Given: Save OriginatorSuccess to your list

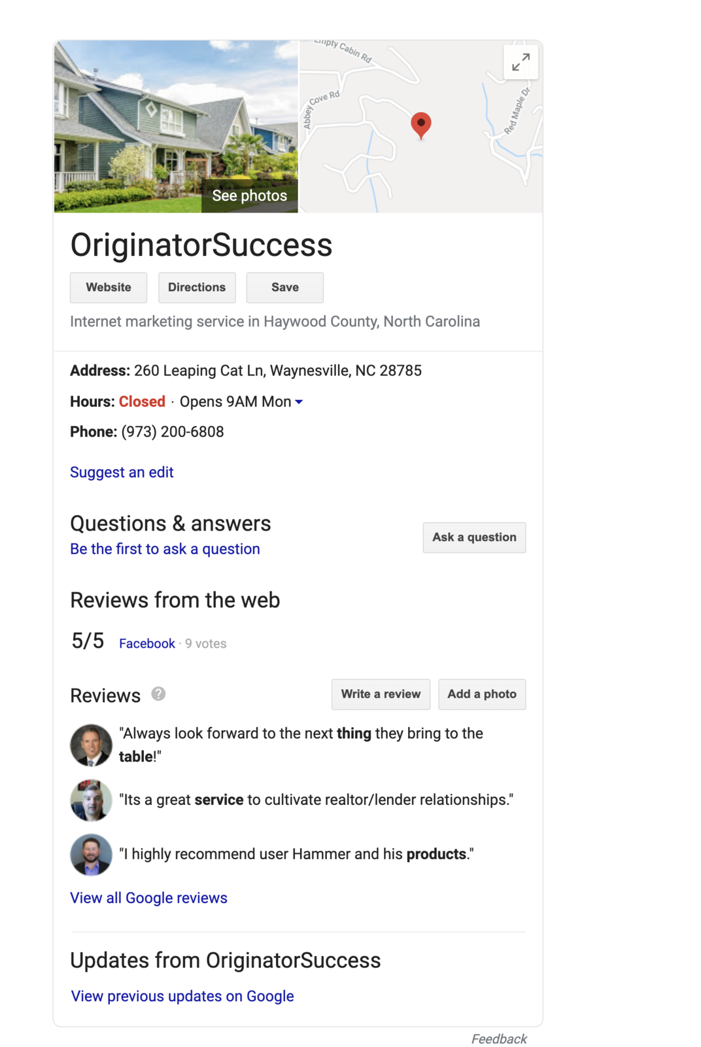Looking at the screenshot, I should pos(284,287).
